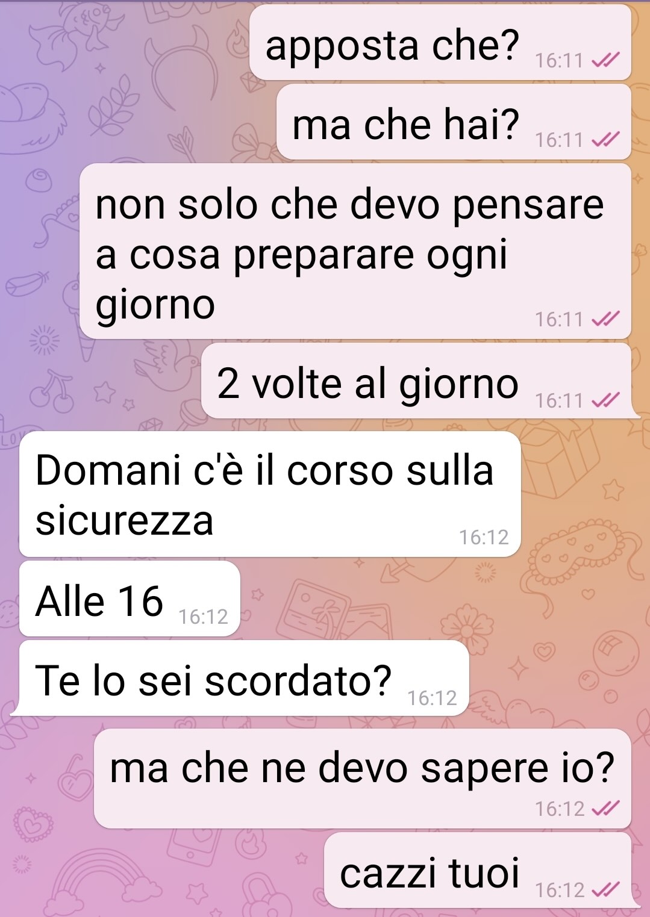
Task: Select the 'ma che hai?' message
Action: point(454,122)
